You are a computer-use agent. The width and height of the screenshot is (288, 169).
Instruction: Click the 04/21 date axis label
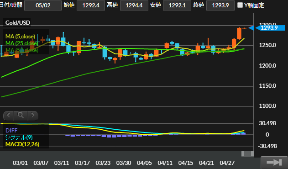pyautogui.click(x=206, y=163)
